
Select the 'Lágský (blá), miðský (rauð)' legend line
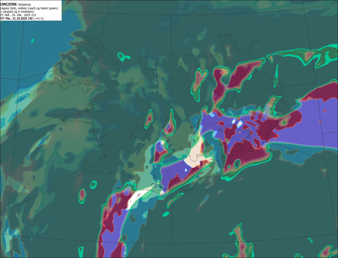(x=30, y=8)
